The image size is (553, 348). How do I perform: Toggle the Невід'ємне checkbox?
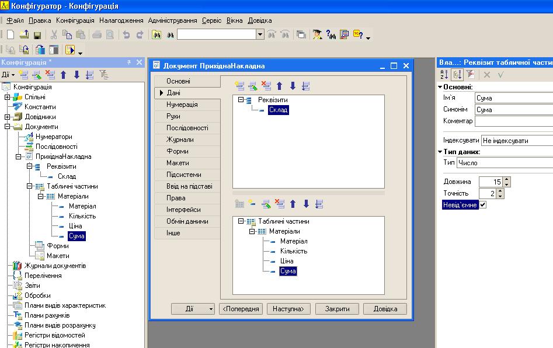pos(483,204)
